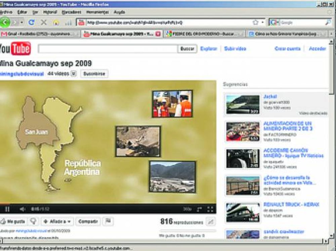Screen dimensions: 336x251
Task: Open the Jachal suggested video thumbnail
Action: (x=243, y=104)
